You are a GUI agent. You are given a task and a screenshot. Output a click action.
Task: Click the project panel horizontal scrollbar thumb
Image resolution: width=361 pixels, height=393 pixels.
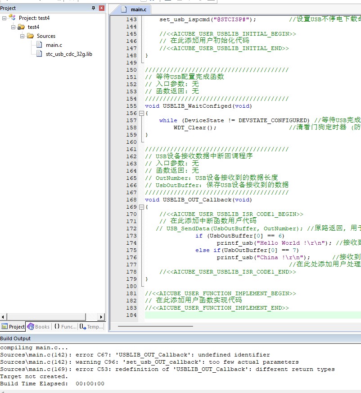[46, 316]
